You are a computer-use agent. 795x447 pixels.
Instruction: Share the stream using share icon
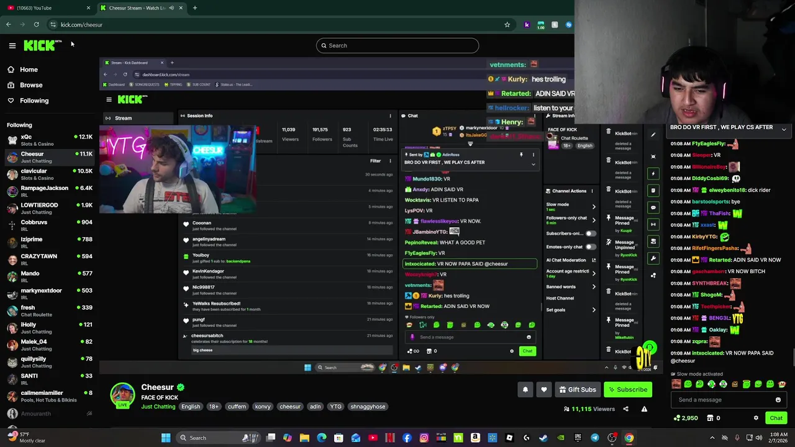pos(625,409)
